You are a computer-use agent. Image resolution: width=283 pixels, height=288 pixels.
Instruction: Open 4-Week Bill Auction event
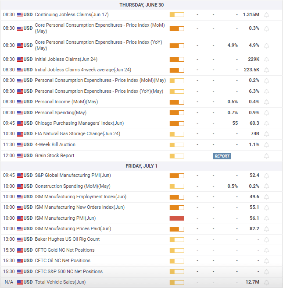[x=55, y=144]
